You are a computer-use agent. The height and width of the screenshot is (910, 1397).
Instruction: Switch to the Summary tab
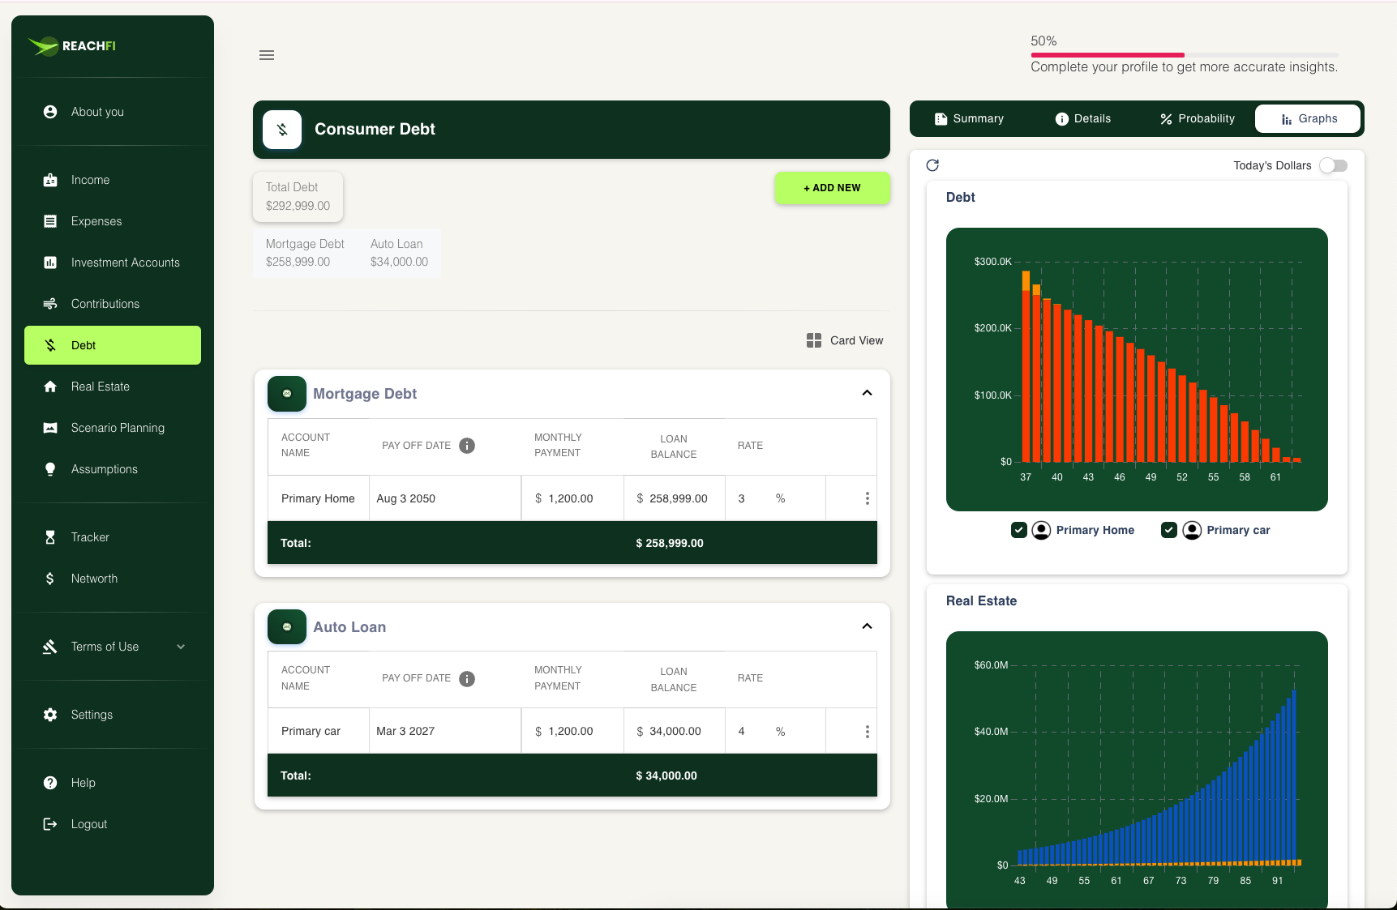tap(969, 118)
